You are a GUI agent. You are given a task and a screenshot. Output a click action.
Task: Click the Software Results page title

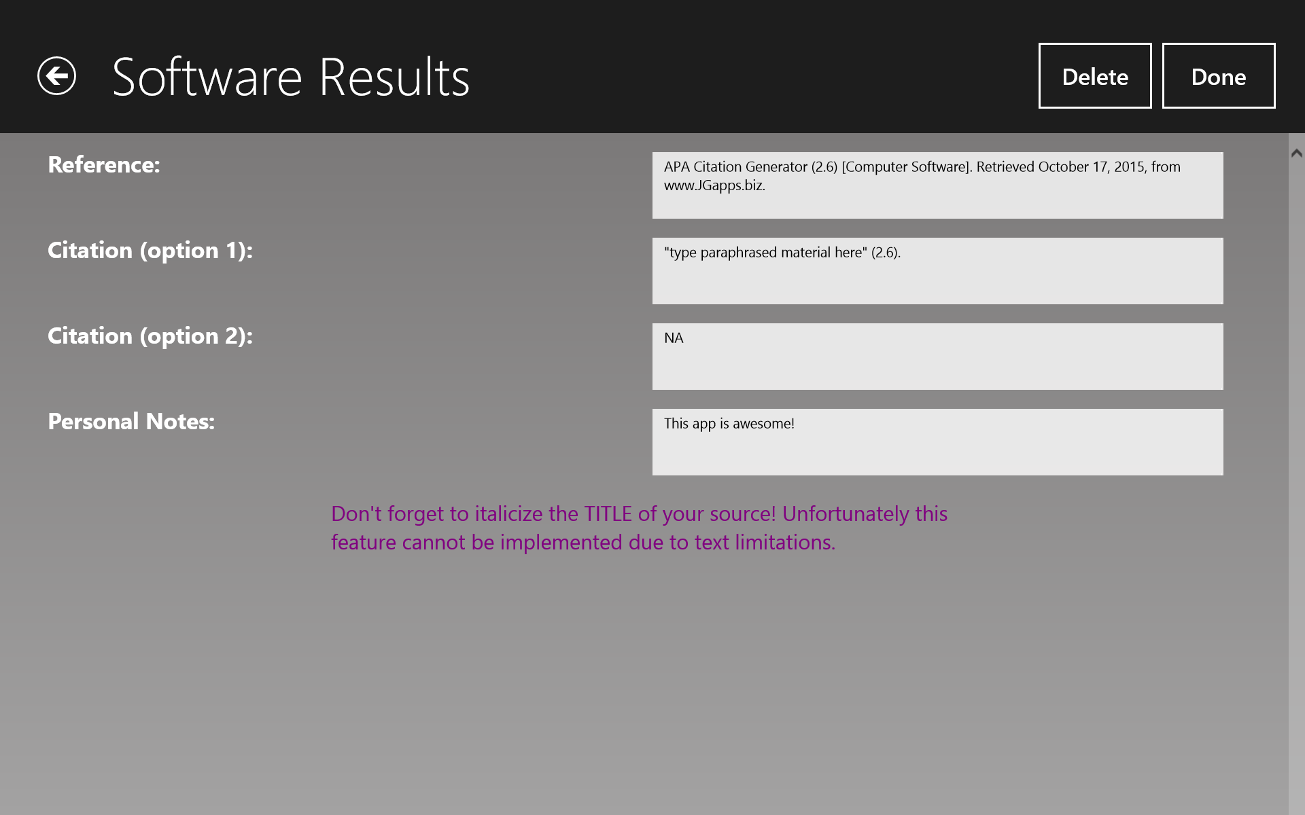(x=291, y=77)
